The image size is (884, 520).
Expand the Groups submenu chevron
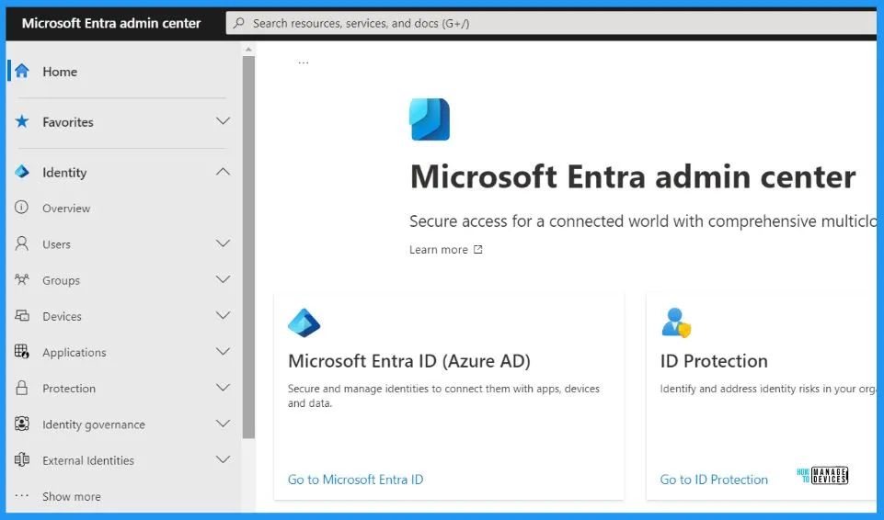[x=224, y=279]
